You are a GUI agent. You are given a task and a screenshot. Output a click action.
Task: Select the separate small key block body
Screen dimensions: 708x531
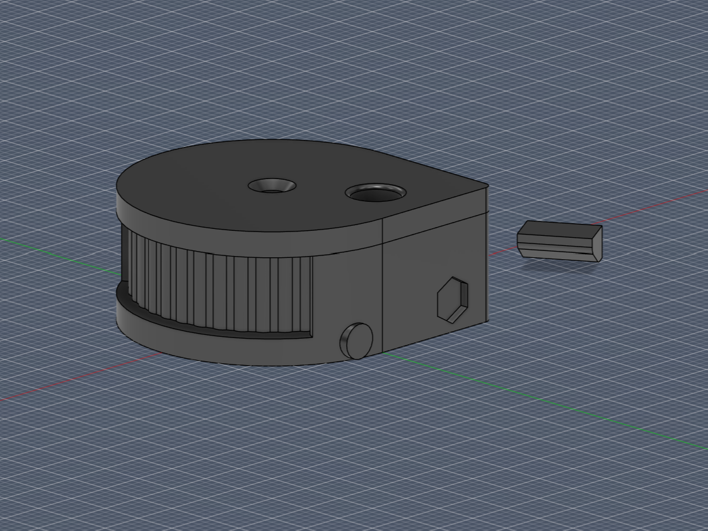point(559,242)
